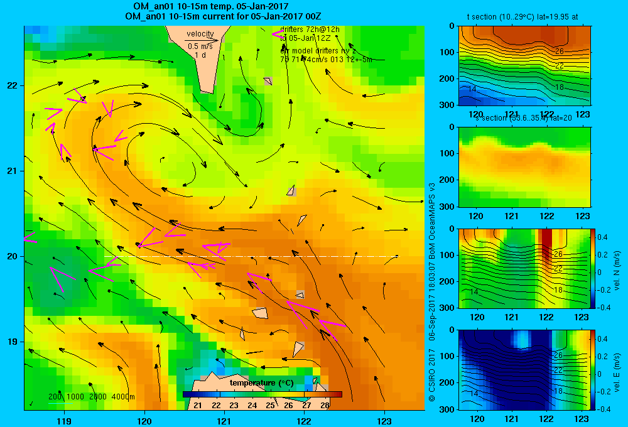Click the temperature color scale bar
Image resolution: width=628 pixels, height=427 pixels.
pos(263,394)
